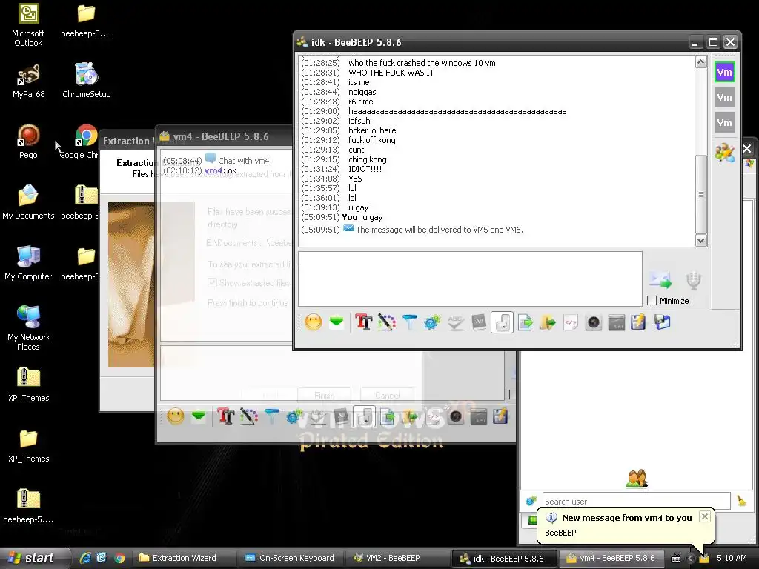The image size is (759, 569).
Task: Select Microsoft Outlook desktop icon
Action: point(28,24)
